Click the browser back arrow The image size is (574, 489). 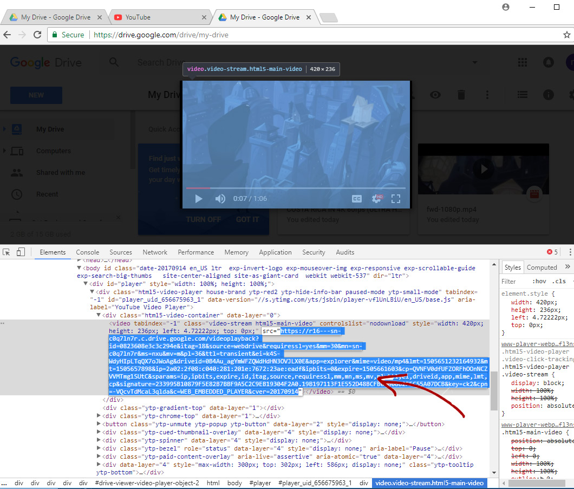pos(8,35)
